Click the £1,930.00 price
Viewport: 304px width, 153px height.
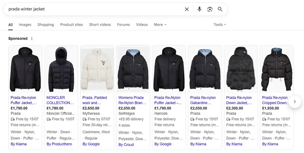coord(271,108)
